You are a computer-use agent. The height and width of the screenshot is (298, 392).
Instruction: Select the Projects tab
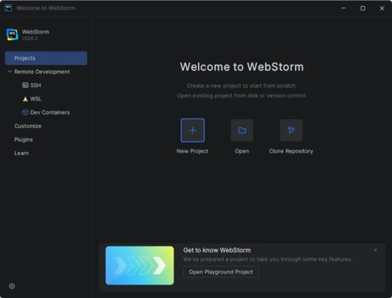tap(46, 58)
